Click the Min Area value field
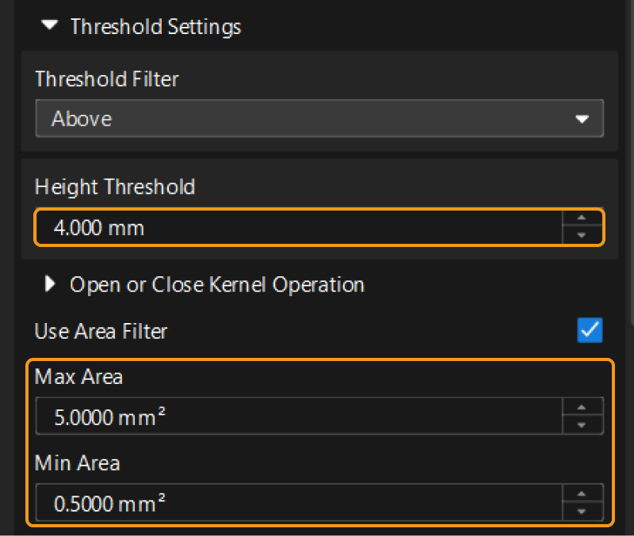Image resolution: width=634 pixels, height=536 pixels. pos(297,502)
